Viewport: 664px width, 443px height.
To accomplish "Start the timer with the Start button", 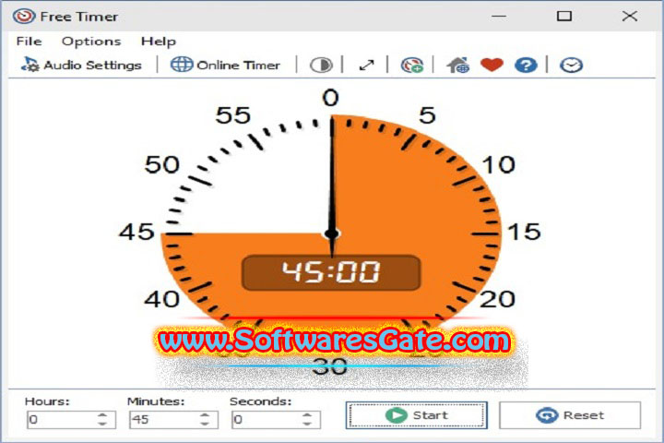I will (x=416, y=415).
